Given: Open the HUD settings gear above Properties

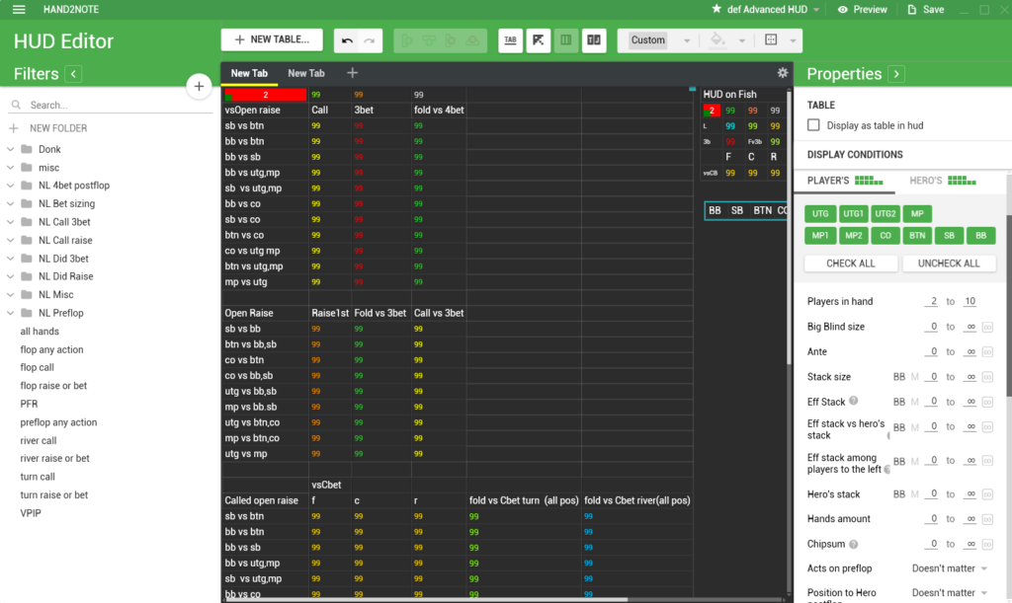Looking at the screenshot, I should [783, 72].
